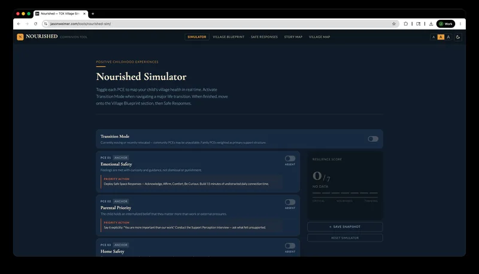
Task: Click the Positive Childhood Experiences label
Action: pos(127,62)
